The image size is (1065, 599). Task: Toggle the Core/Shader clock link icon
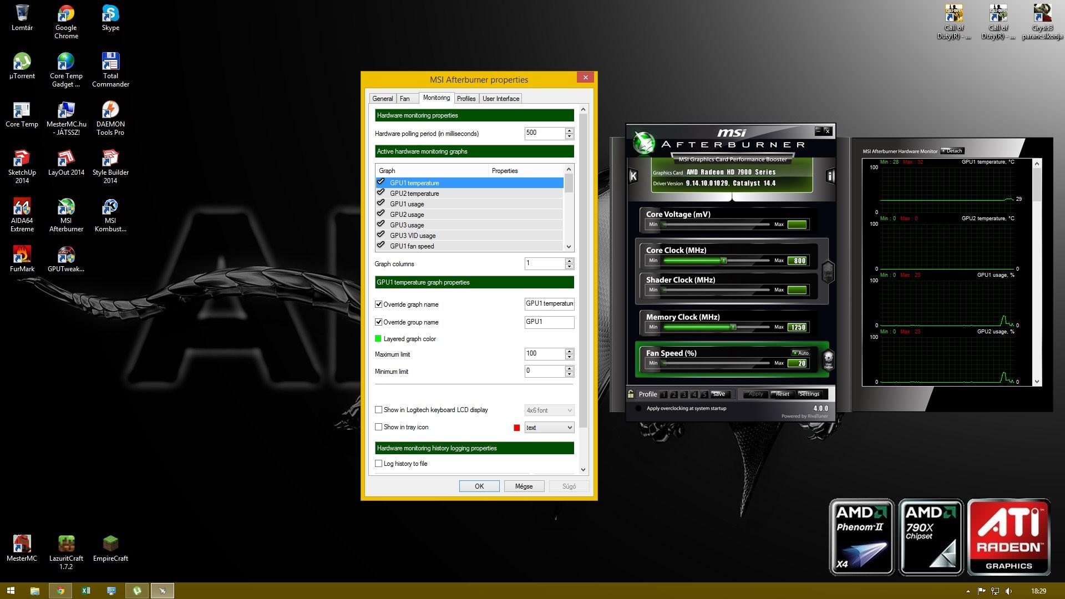(x=828, y=272)
